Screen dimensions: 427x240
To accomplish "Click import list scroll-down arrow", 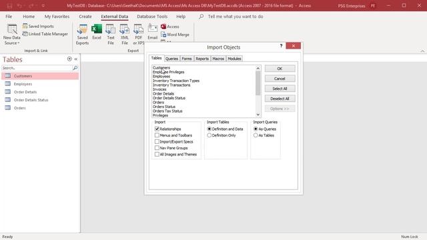I will [x=258, y=115].
